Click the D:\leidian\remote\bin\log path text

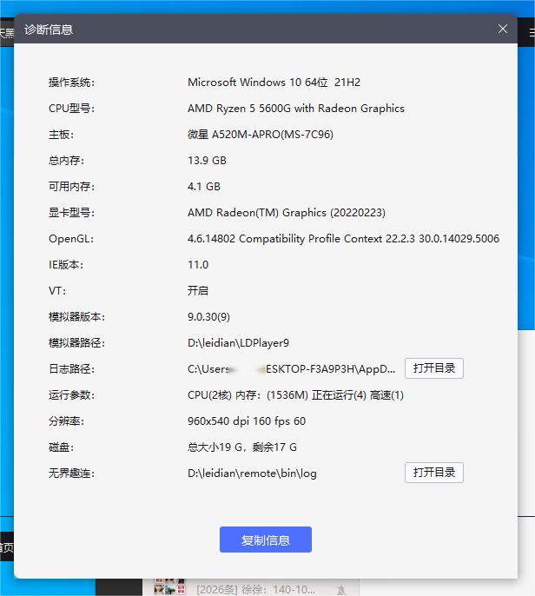point(252,473)
